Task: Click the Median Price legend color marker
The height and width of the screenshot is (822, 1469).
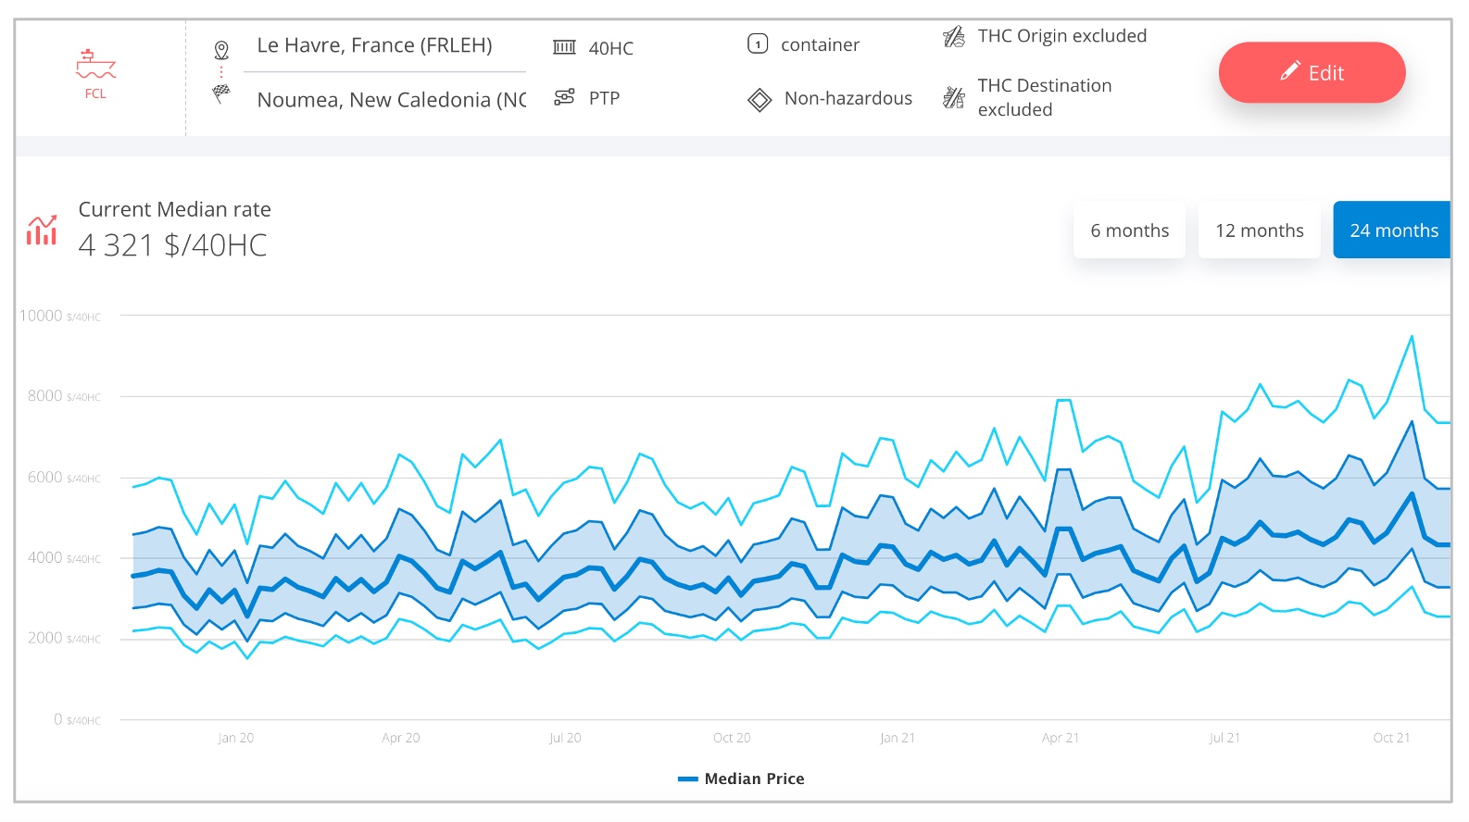Action: point(687,779)
